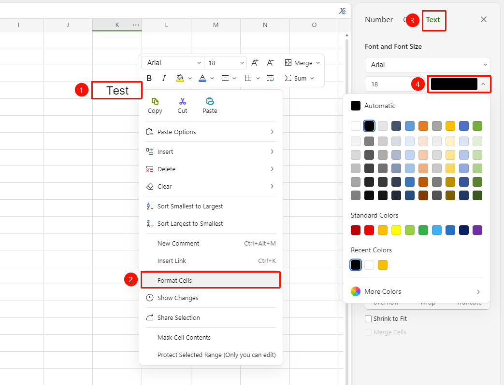Screen dimensions: 504x385
Task: Select the cell containing Test
Action: [x=117, y=91]
